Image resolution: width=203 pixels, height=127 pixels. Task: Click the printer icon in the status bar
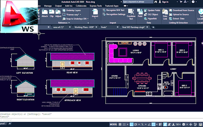pyautogui.click(x=200, y=124)
